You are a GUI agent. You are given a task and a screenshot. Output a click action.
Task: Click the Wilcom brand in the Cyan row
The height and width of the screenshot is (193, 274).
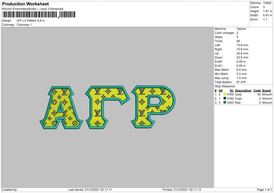tap(267, 99)
